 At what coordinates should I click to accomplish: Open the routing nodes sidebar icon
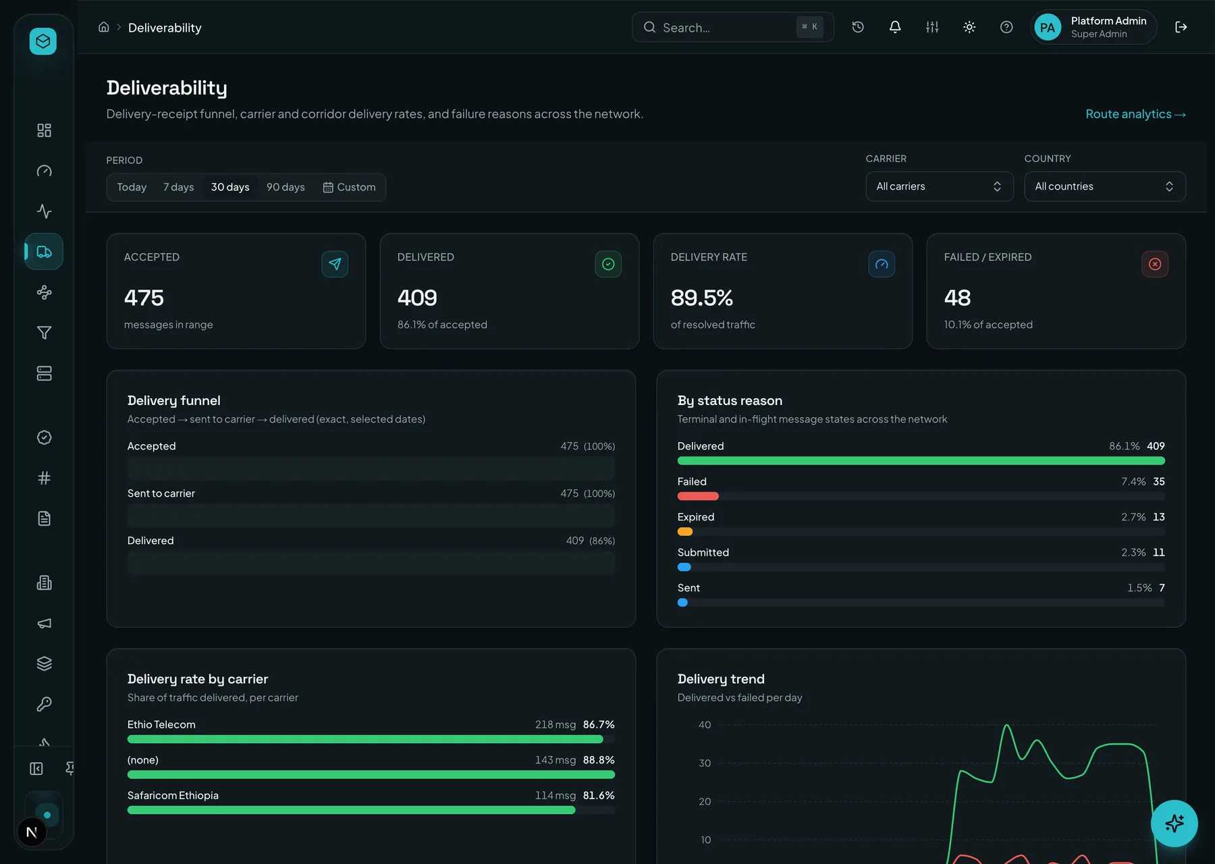click(44, 292)
